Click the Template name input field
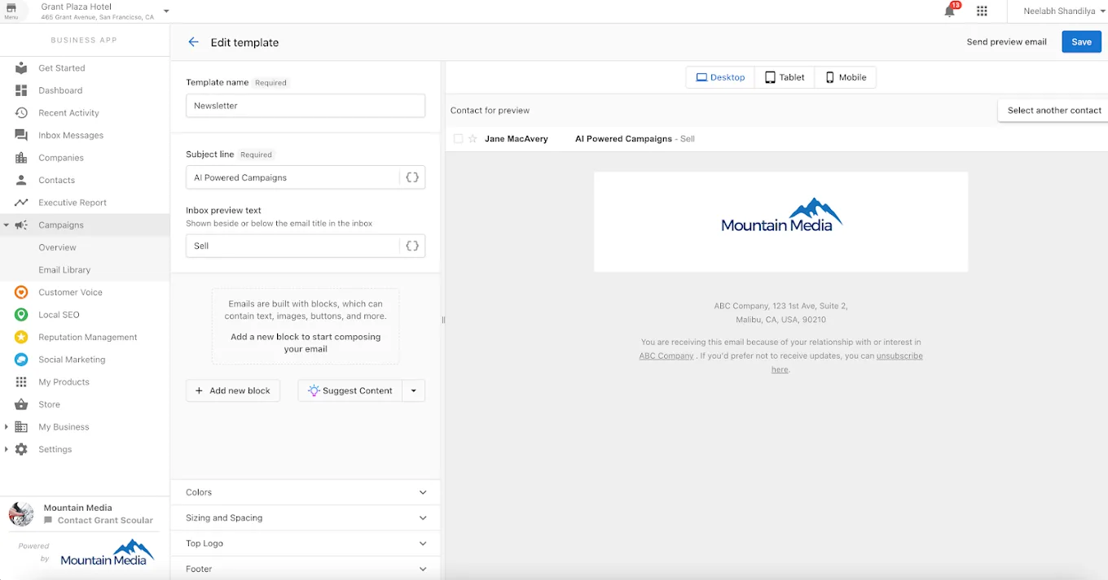The image size is (1108, 580). [x=306, y=106]
